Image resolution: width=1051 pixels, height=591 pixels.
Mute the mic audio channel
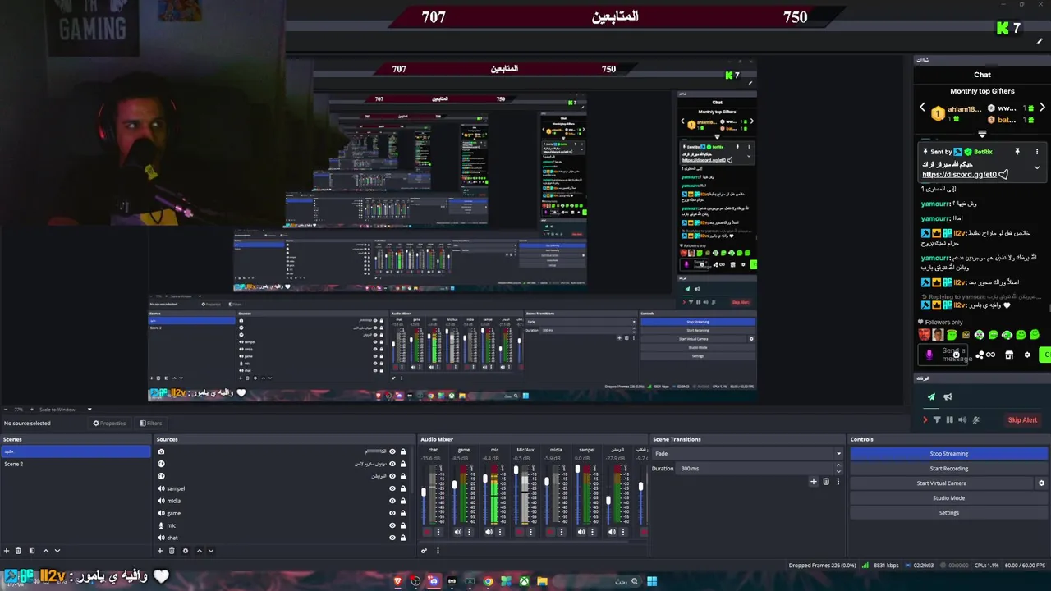click(x=489, y=532)
